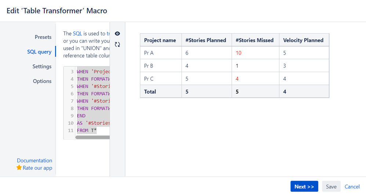Cancel the macro editing dialog

click(352, 187)
